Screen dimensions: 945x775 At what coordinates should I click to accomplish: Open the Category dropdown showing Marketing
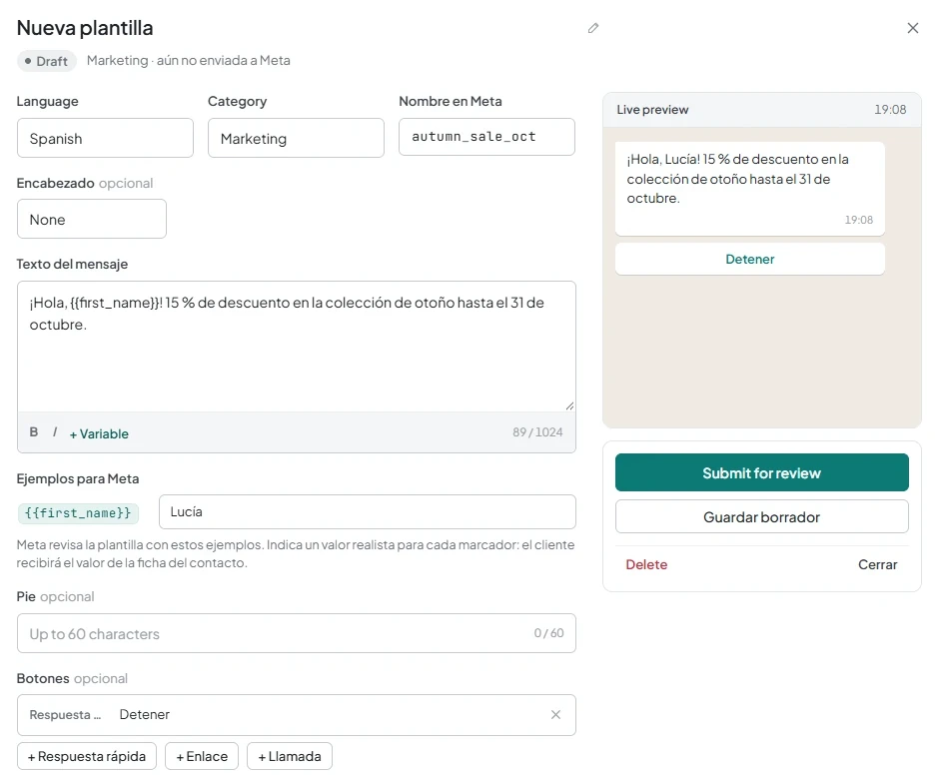pyautogui.click(x=296, y=138)
